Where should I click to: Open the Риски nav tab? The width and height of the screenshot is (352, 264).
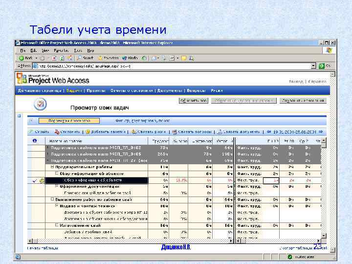217,90
